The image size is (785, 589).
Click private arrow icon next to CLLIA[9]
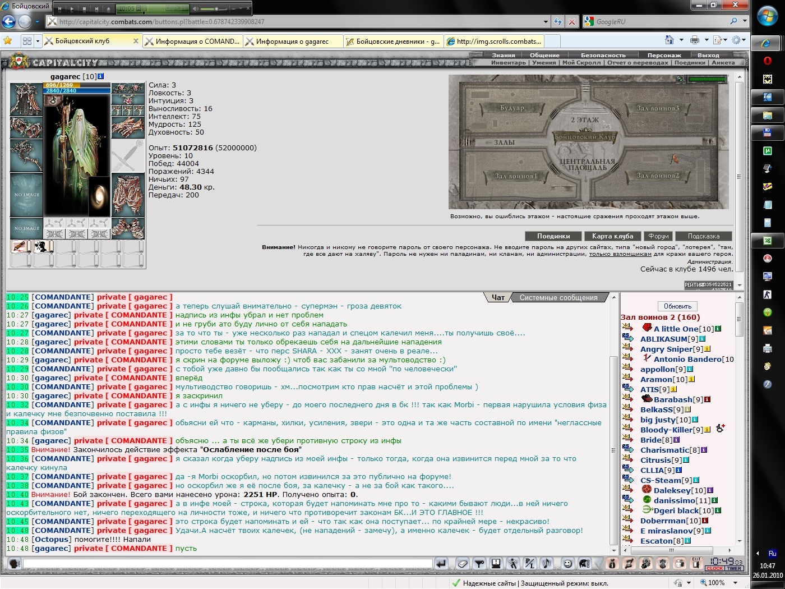[x=627, y=469]
